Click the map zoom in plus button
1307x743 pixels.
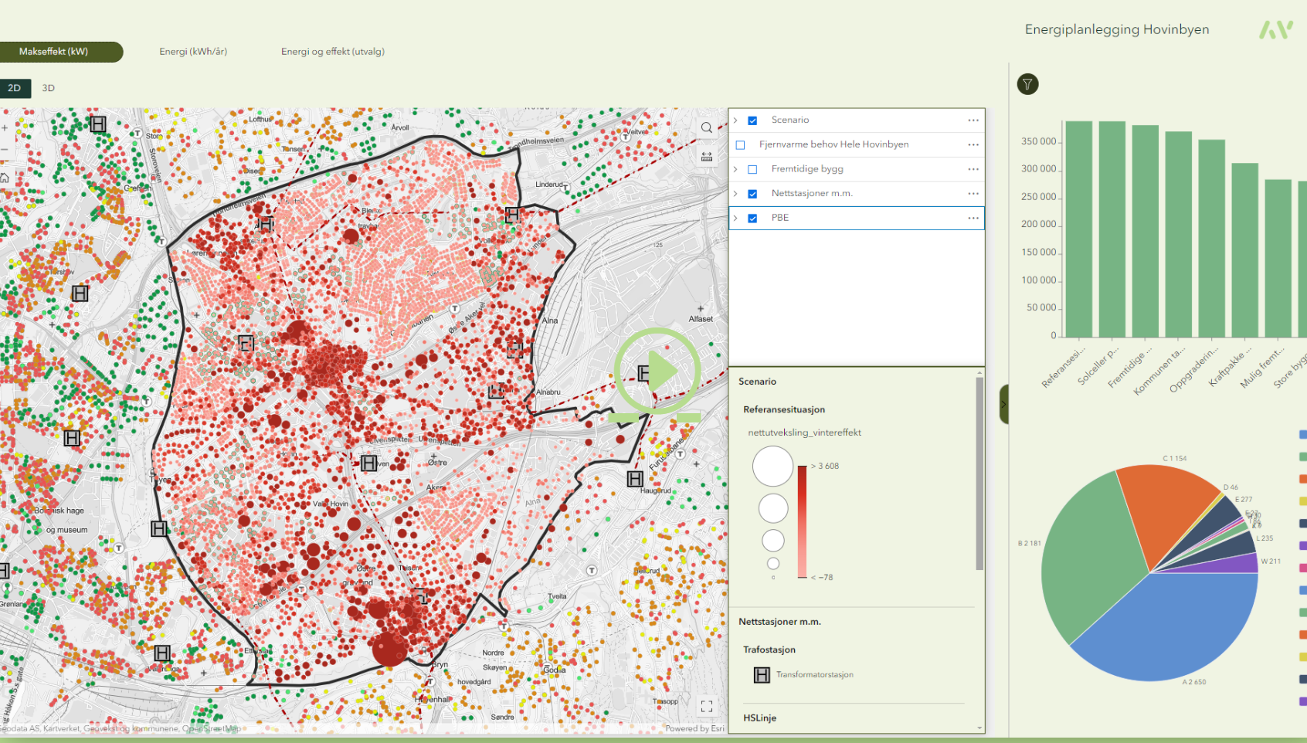(x=5, y=128)
